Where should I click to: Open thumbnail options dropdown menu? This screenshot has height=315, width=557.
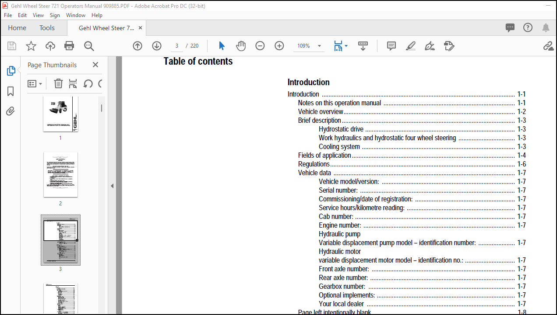tap(35, 83)
